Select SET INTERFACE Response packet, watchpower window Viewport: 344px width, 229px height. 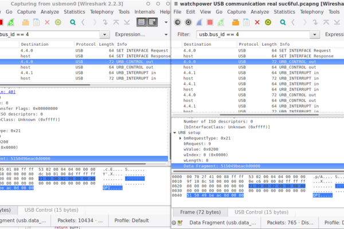(x=257, y=56)
